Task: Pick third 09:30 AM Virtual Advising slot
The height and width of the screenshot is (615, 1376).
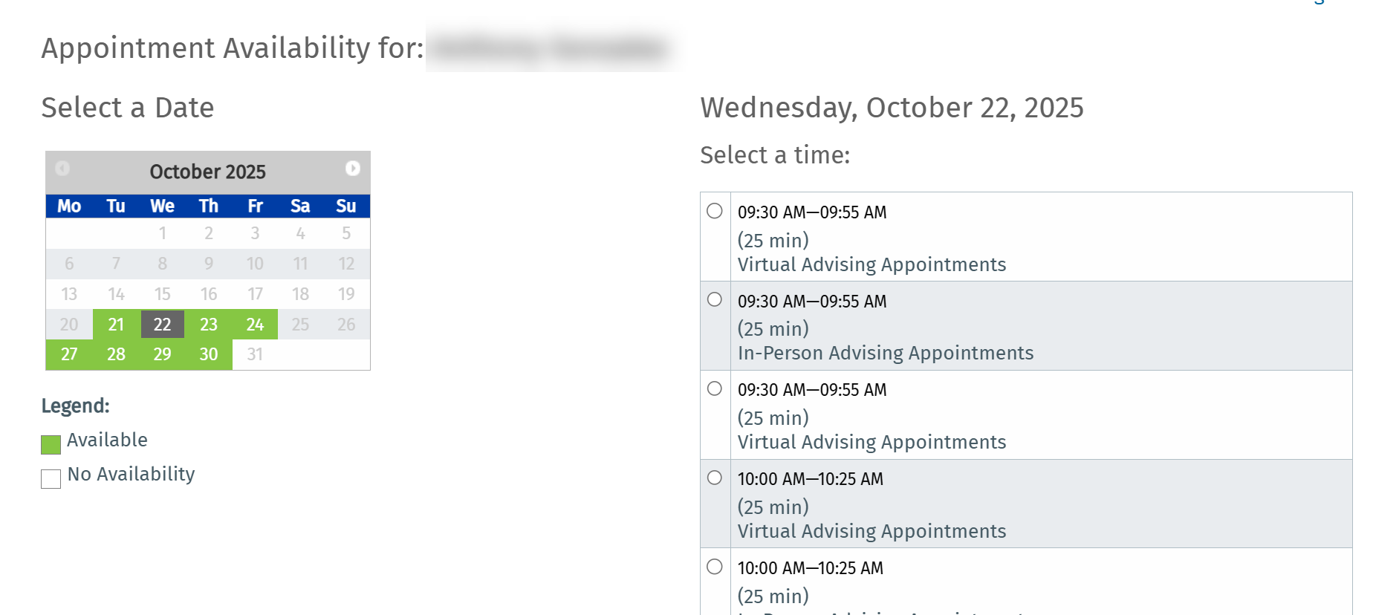Action: pos(715,388)
